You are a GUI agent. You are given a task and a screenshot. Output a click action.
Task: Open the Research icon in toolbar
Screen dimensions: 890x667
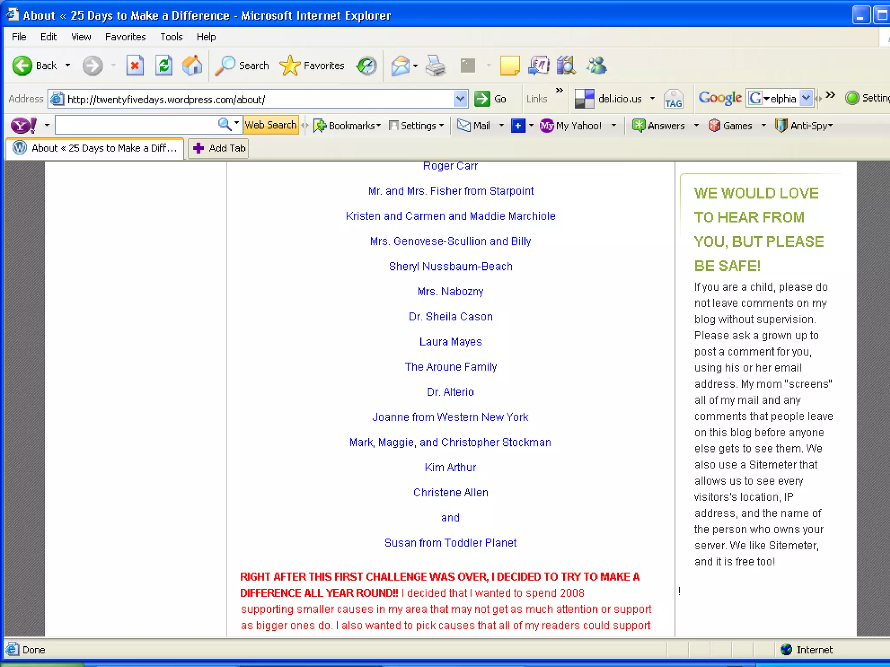tap(565, 66)
